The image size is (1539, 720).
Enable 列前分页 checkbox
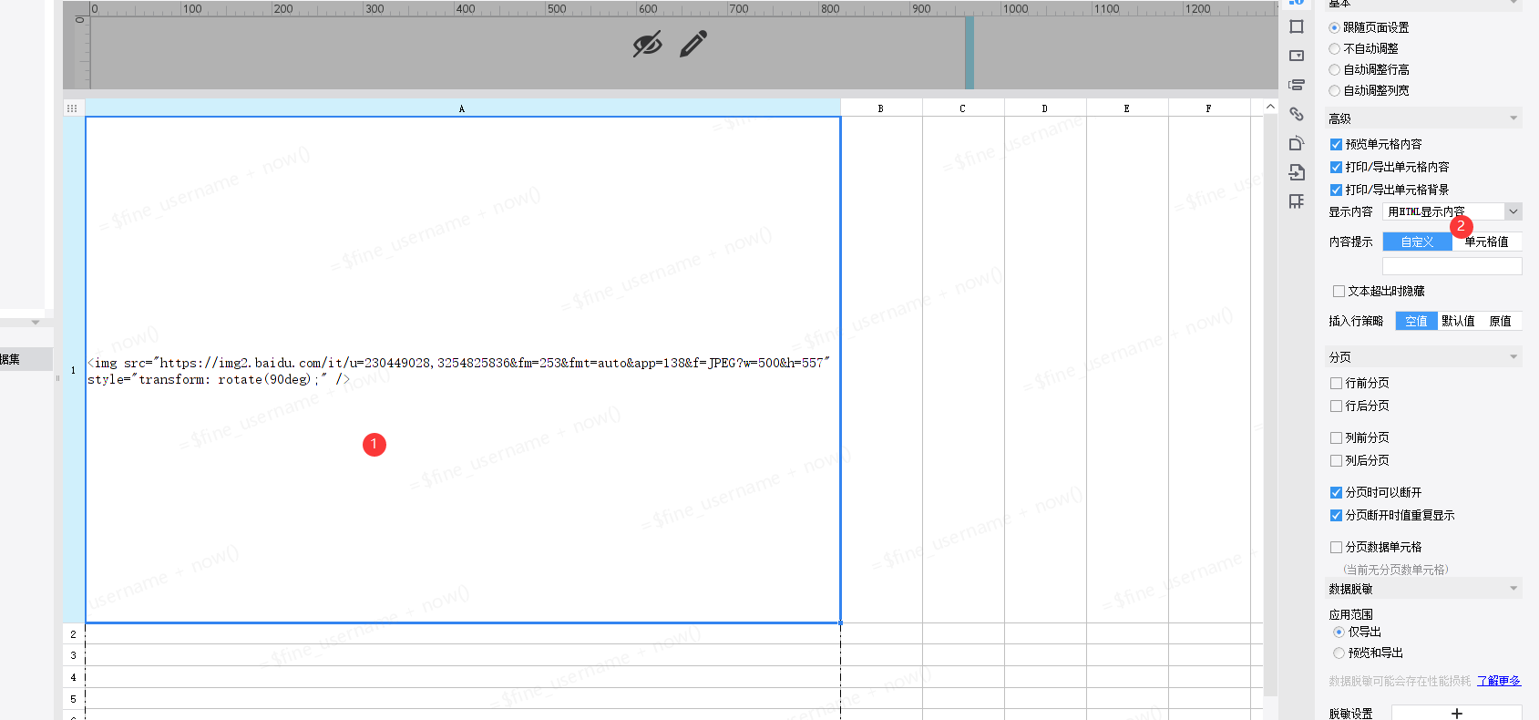click(x=1336, y=437)
